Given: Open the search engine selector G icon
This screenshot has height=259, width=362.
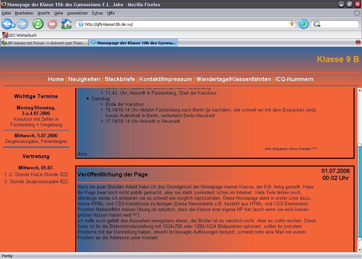Looking at the screenshot, I should (317, 24).
